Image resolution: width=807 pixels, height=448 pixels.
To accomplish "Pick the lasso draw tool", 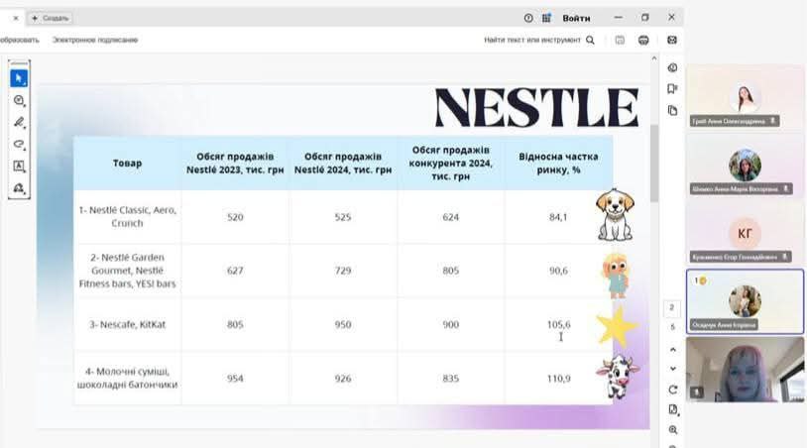I will [19, 144].
